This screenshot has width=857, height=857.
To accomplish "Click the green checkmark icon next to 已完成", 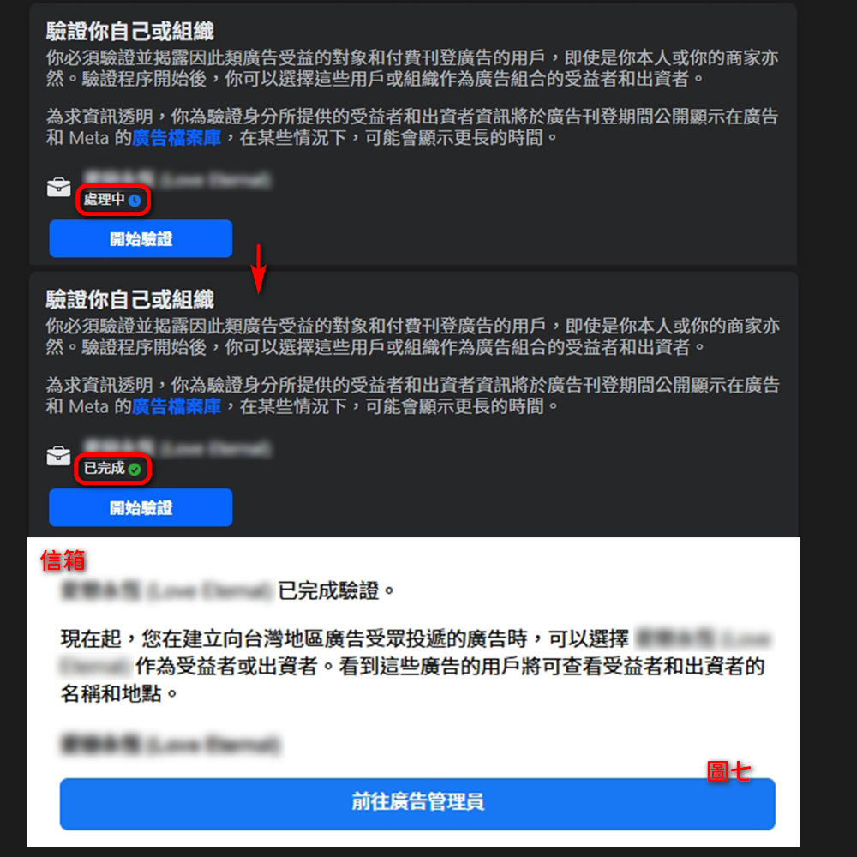I will click(x=135, y=470).
